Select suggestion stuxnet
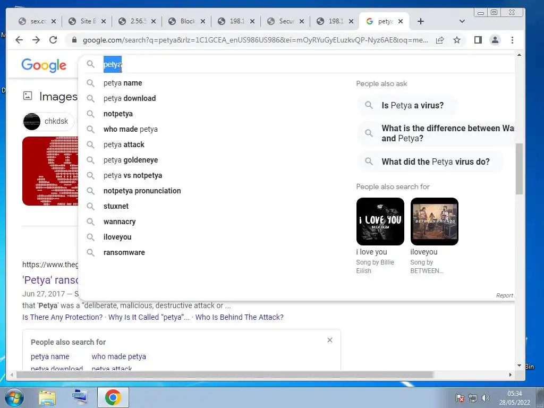Image resolution: width=544 pixels, height=408 pixels. tap(116, 206)
